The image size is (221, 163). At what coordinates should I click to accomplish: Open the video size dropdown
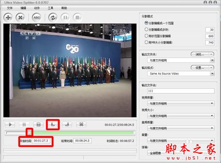181,116
